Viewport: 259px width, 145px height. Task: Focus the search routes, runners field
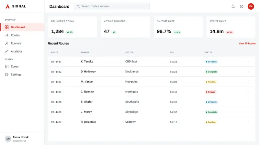click(x=112, y=6)
